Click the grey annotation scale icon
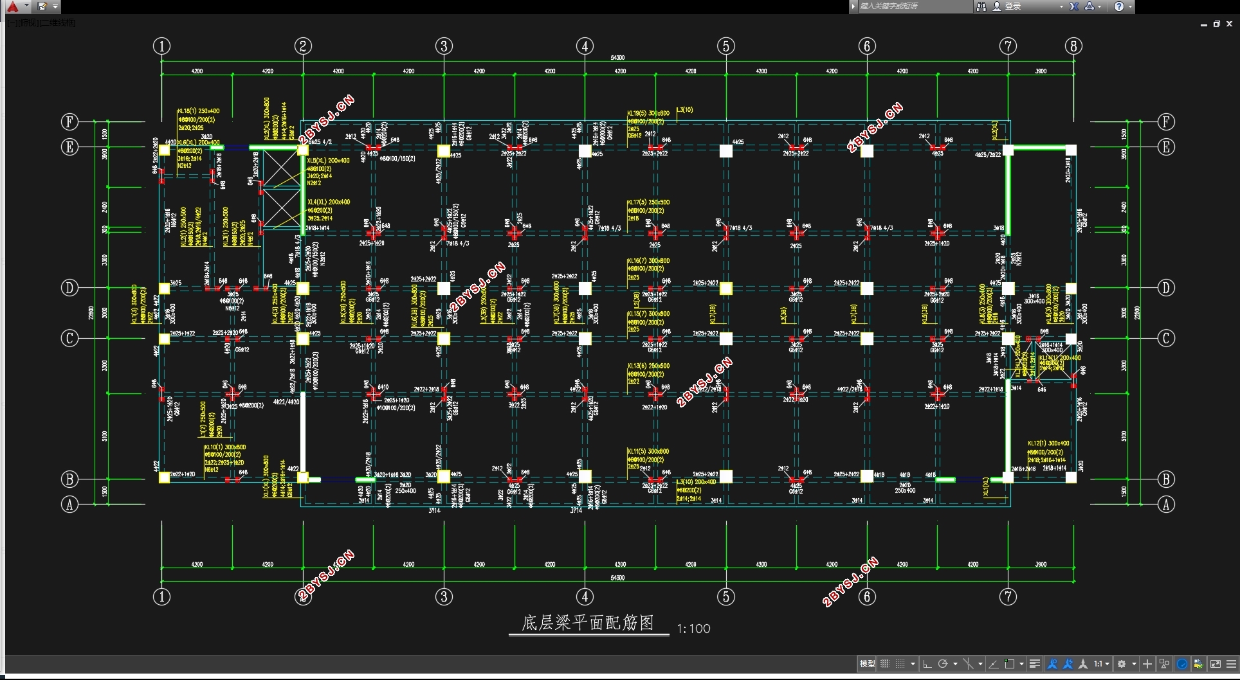 tap(1083, 664)
